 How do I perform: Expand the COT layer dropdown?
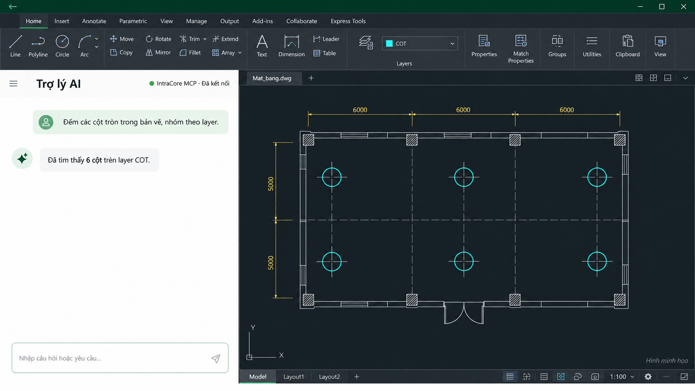pyautogui.click(x=452, y=43)
